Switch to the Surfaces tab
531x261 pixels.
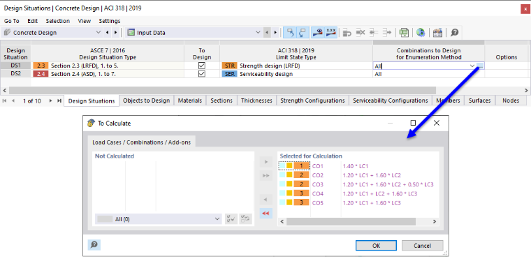coord(479,100)
